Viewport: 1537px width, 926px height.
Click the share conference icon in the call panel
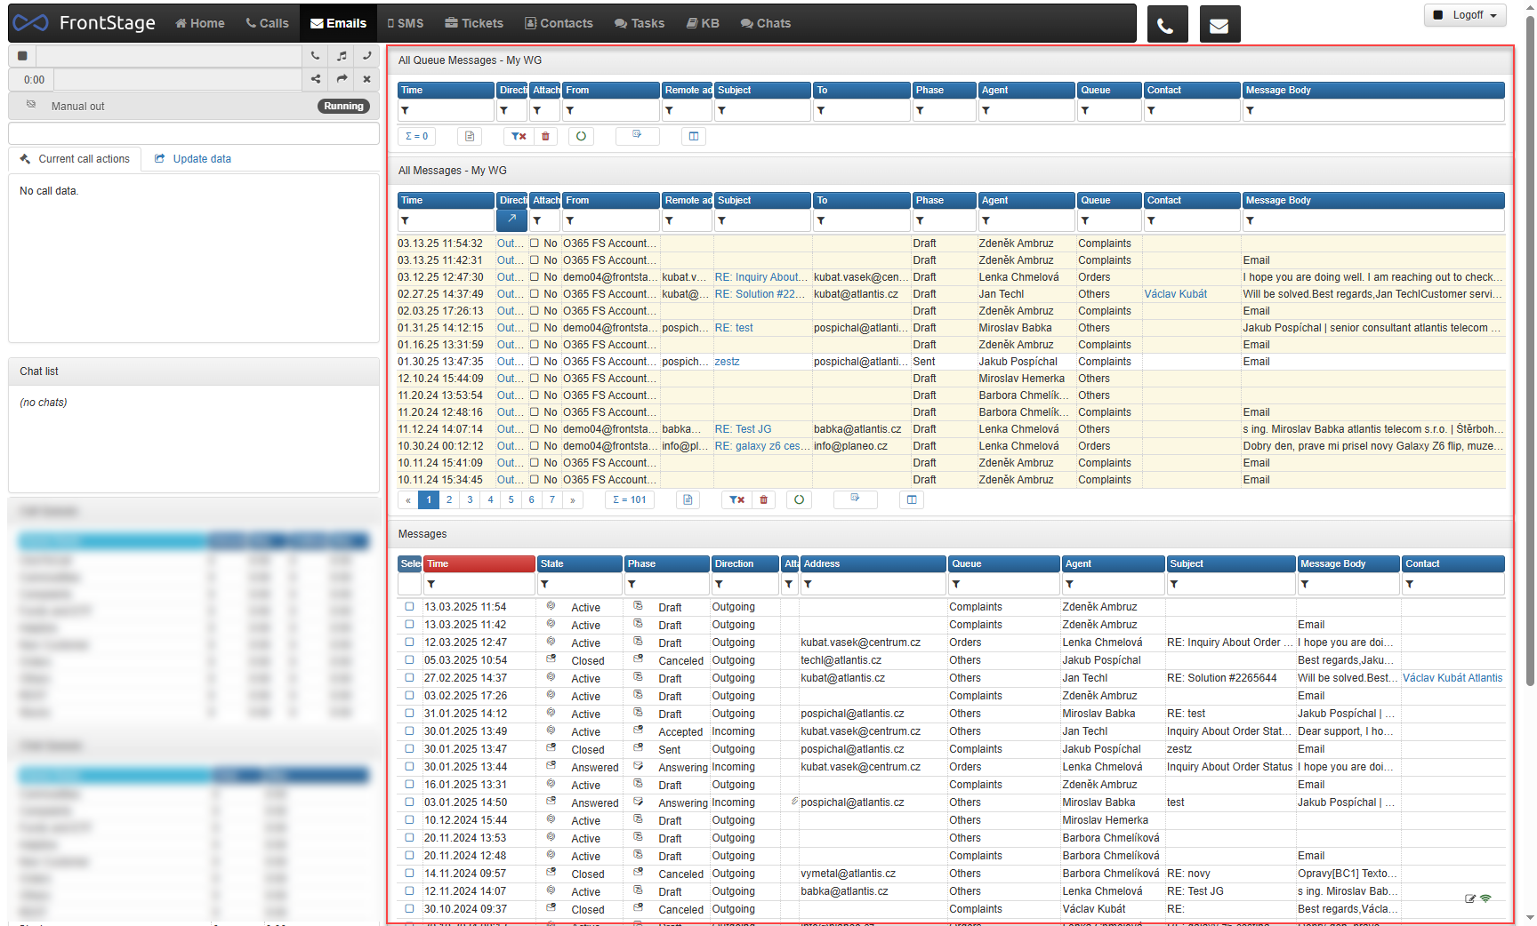316,79
